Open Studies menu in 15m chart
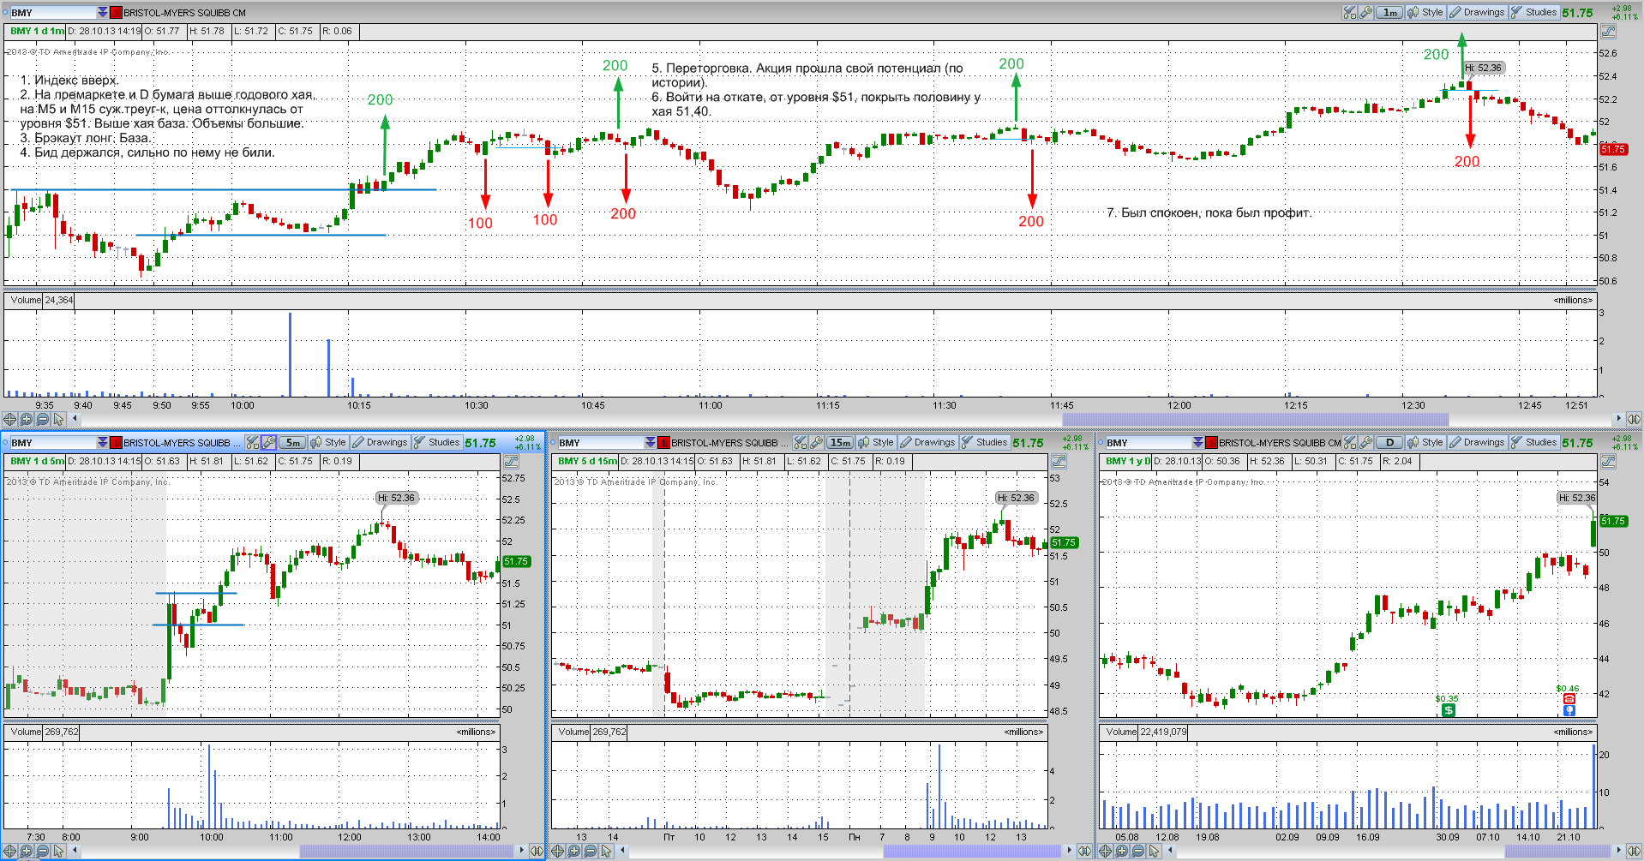This screenshot has height=861, width=1644. point(985,442)
